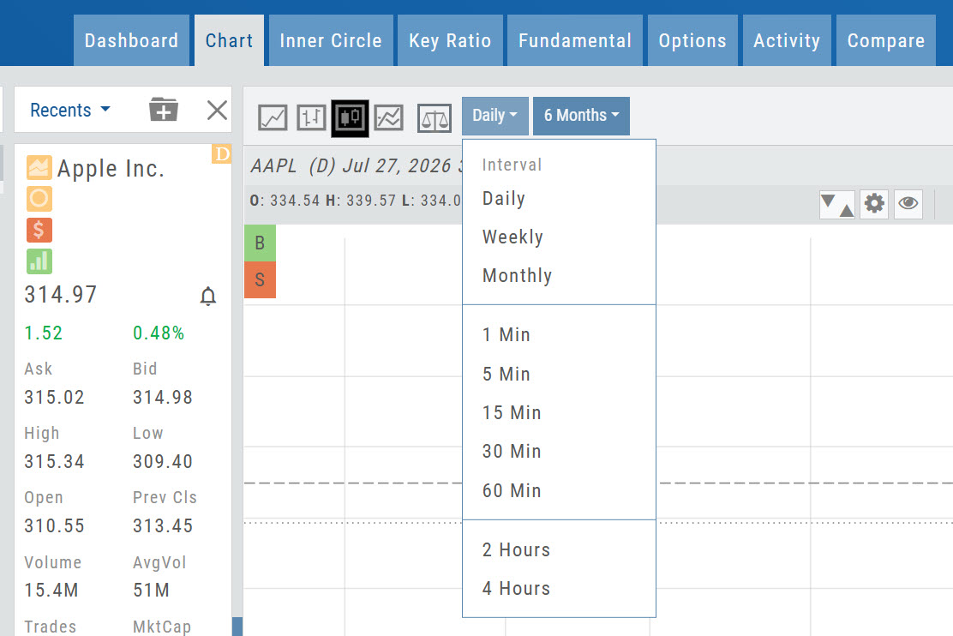Click the Apple Inc. company name

pos(111,169)
